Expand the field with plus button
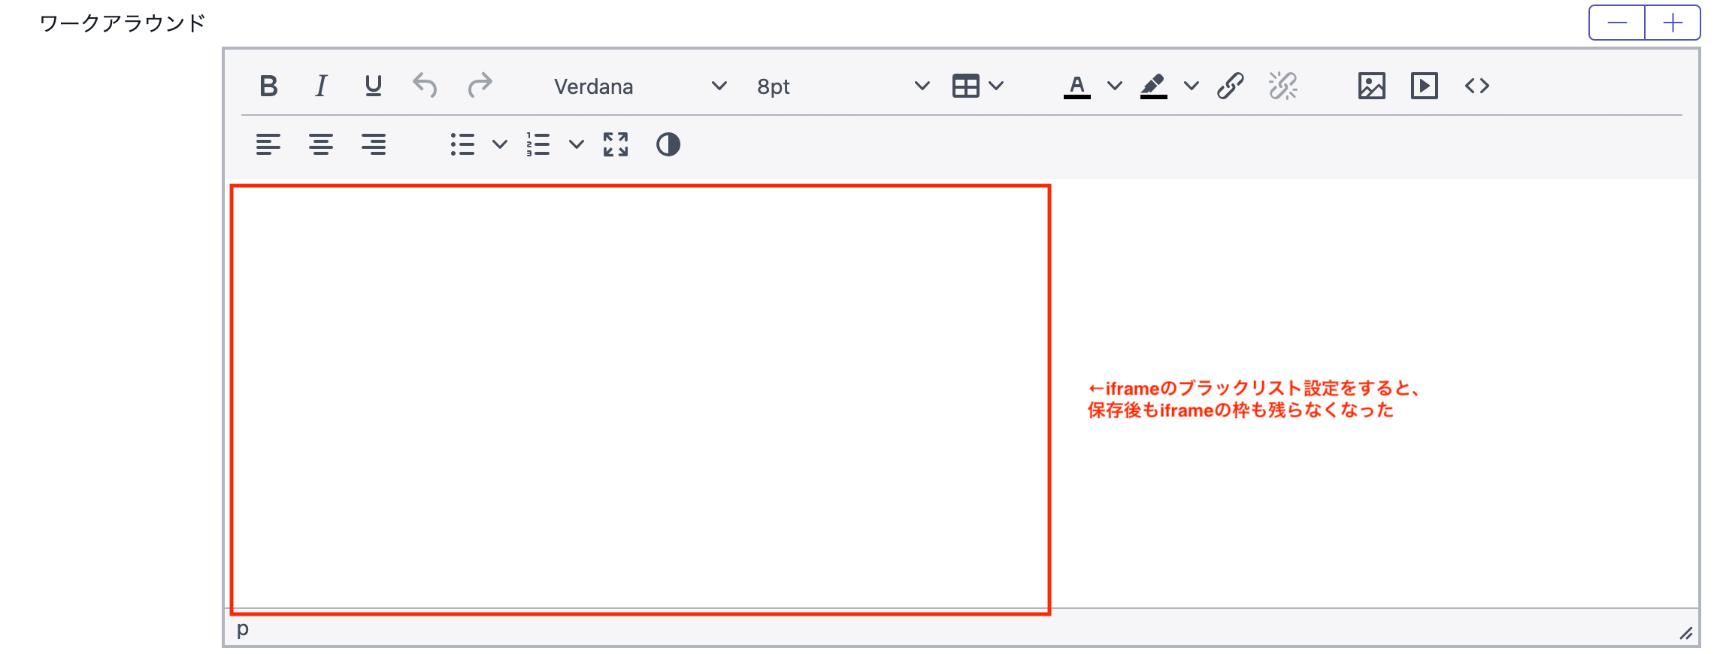 click(x=1673, y=23)
